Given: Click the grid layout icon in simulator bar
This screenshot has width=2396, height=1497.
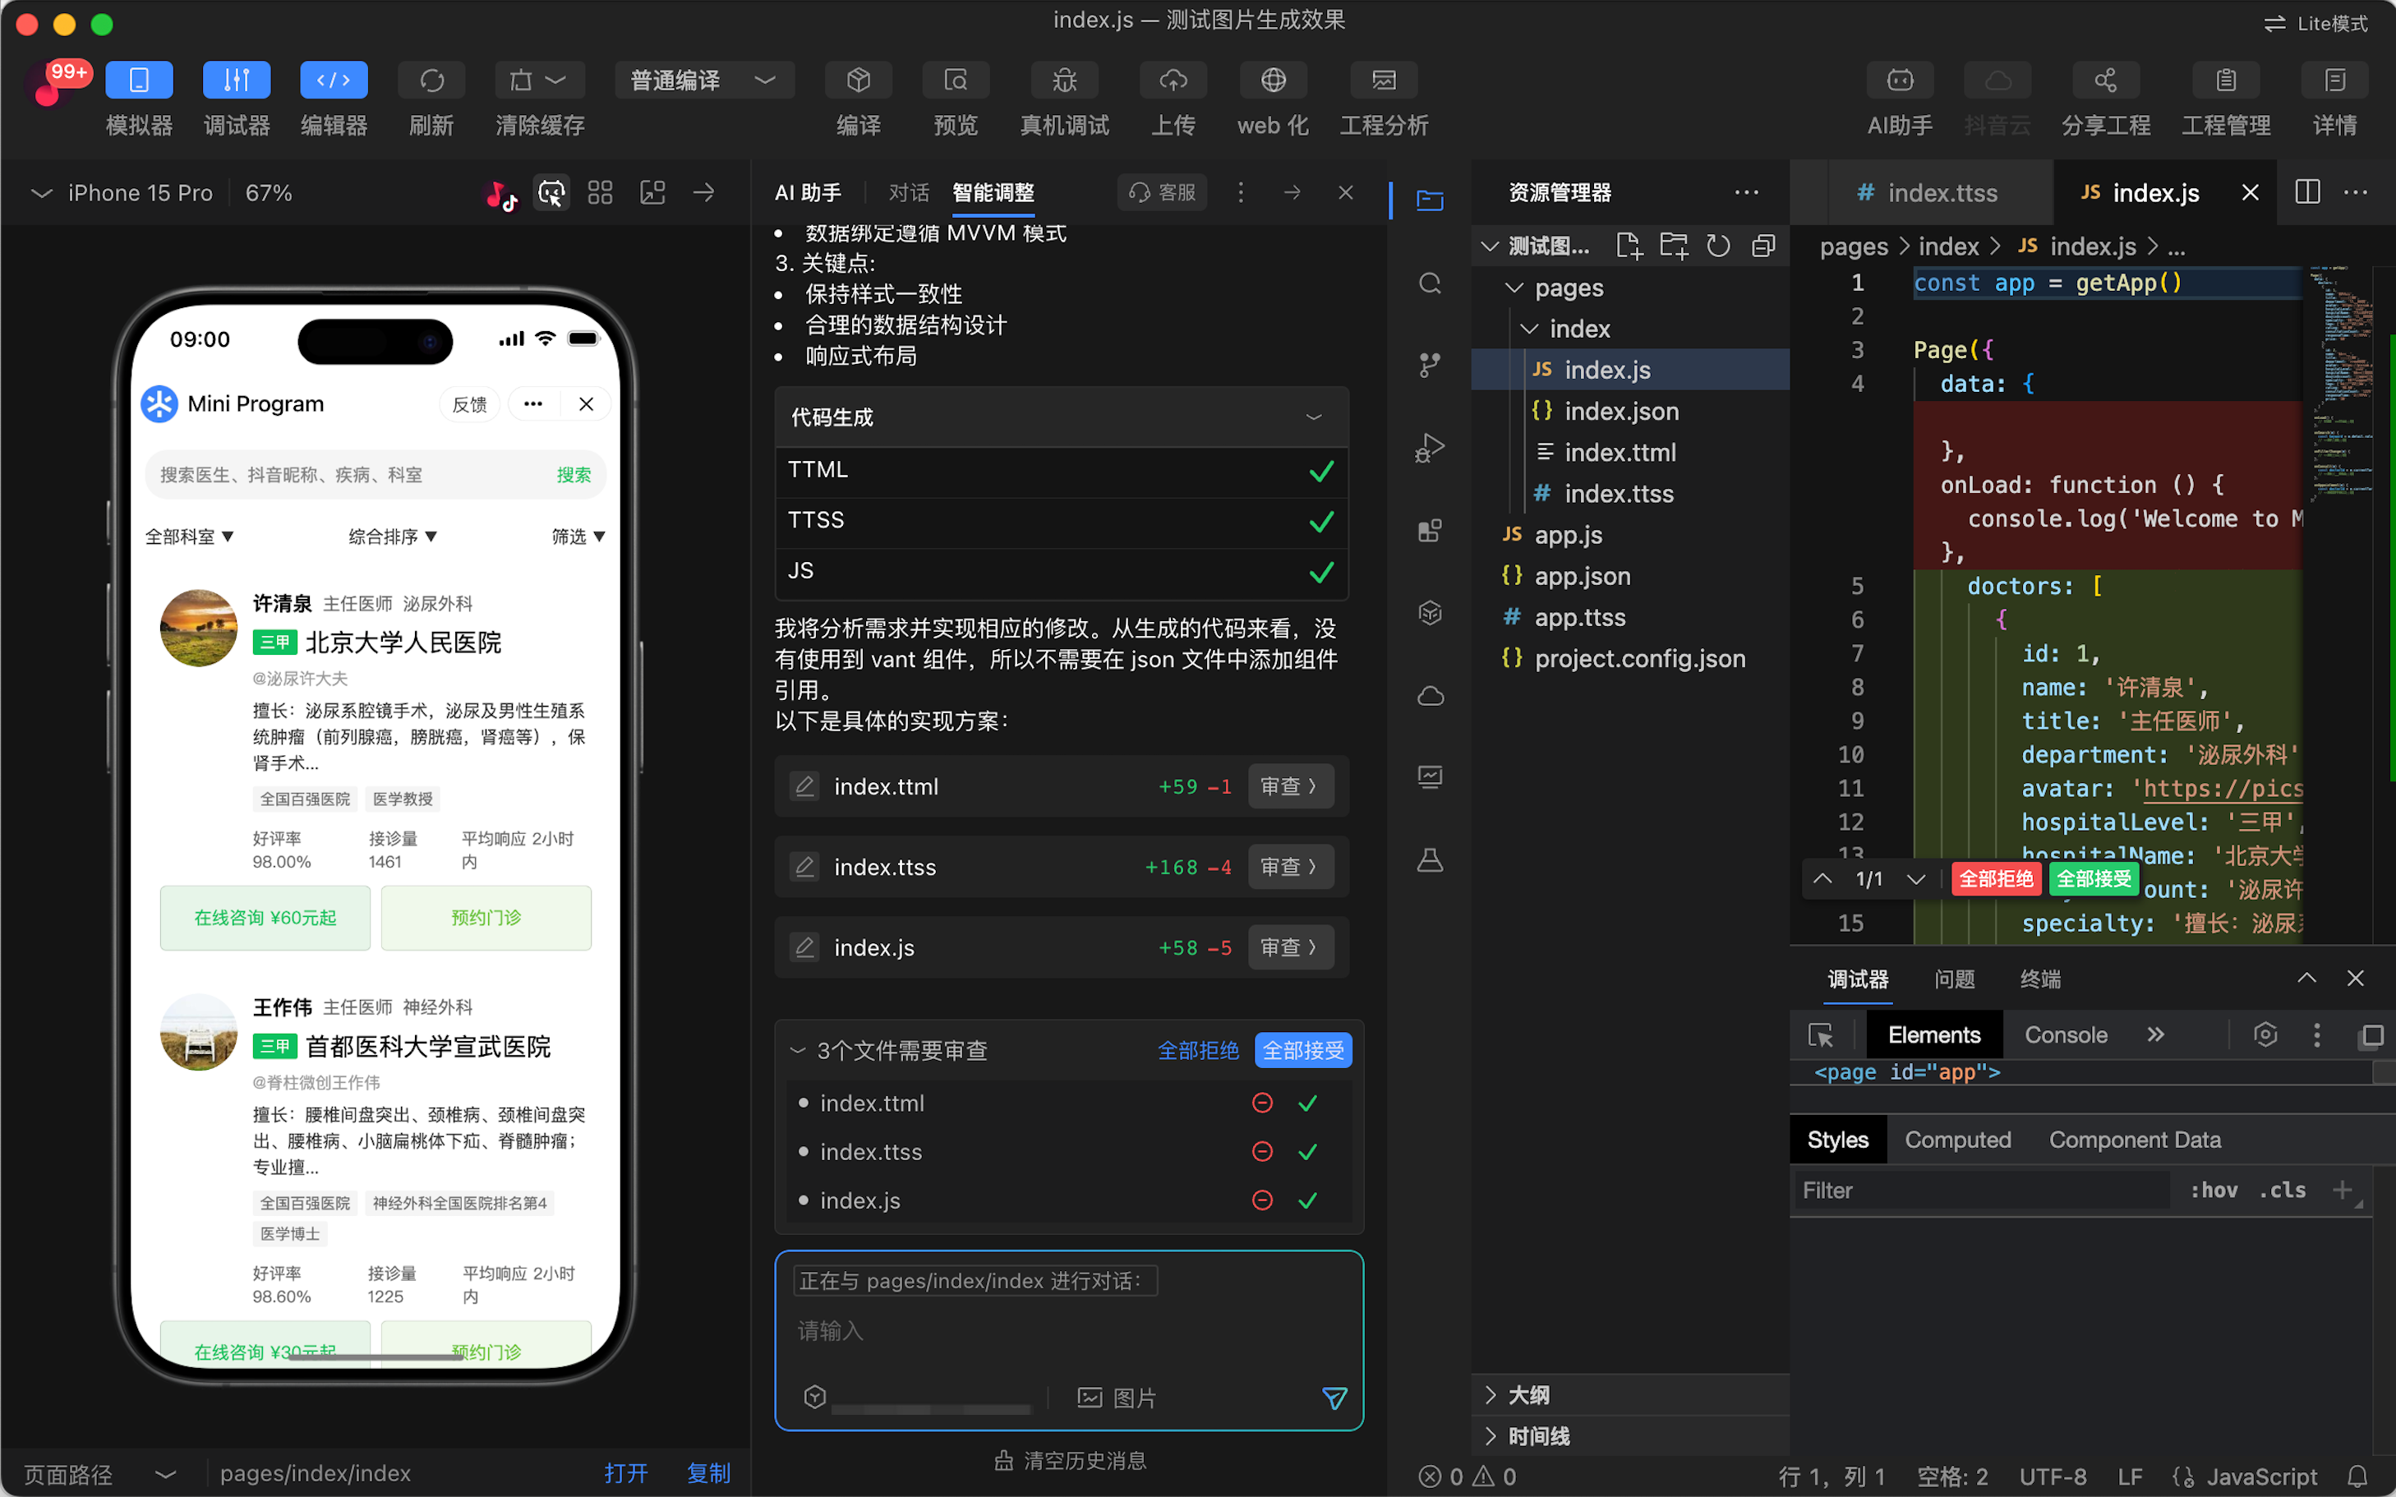Looking at the screenshot, I should (x=600, y=193).
